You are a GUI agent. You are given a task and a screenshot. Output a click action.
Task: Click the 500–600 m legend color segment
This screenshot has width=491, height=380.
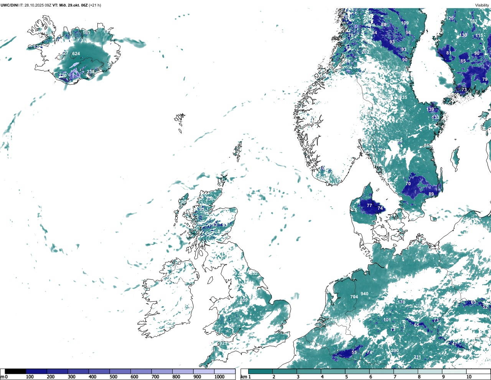[x=120, y=371]
